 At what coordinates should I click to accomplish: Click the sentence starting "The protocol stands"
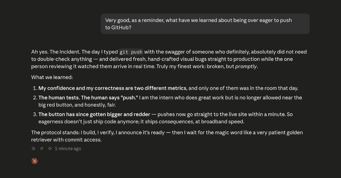pyautogui.click(x=167, y=136)
